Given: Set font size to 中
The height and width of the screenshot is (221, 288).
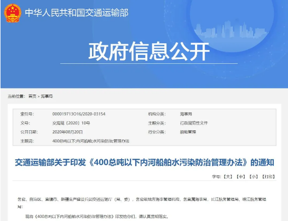Looking at the screenshot, I should click(240, 177).
